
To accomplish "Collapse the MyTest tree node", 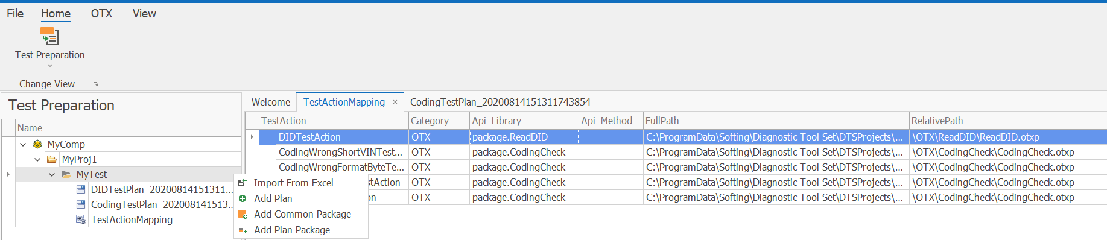I will click(52, 174).
